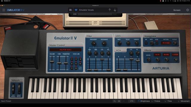This screenshot has height=107, width=191.
Task: Click the Filter Frequency knob
Action: (x=93, y=43)
